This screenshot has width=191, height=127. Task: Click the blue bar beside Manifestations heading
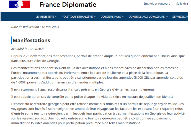click(12, 41)
